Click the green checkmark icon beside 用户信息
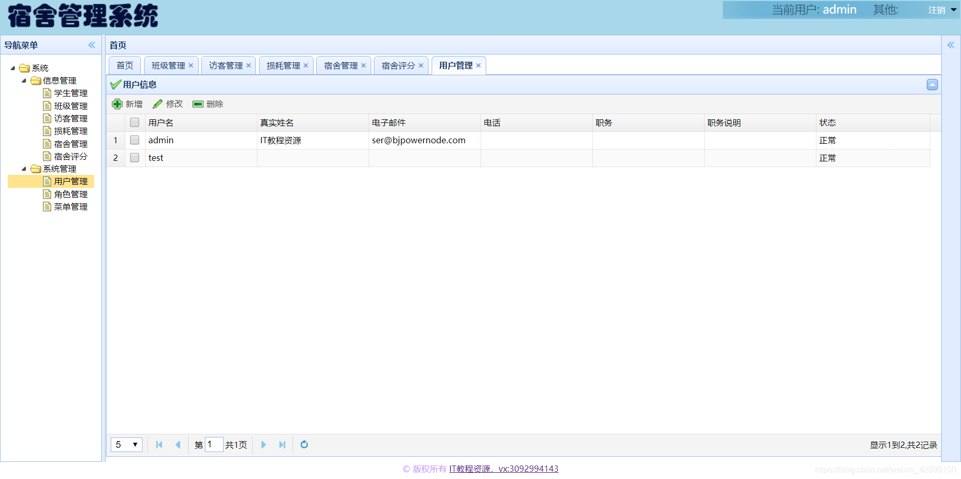Screen dimensions: 961x479 click(115, 85)
